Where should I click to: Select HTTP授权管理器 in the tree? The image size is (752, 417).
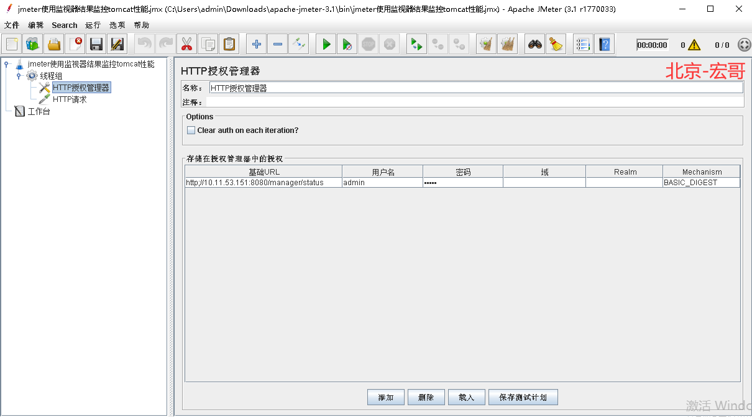coord(81,88)
